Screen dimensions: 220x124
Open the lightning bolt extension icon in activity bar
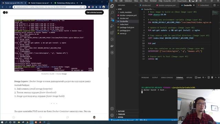[x=112, y=53]
